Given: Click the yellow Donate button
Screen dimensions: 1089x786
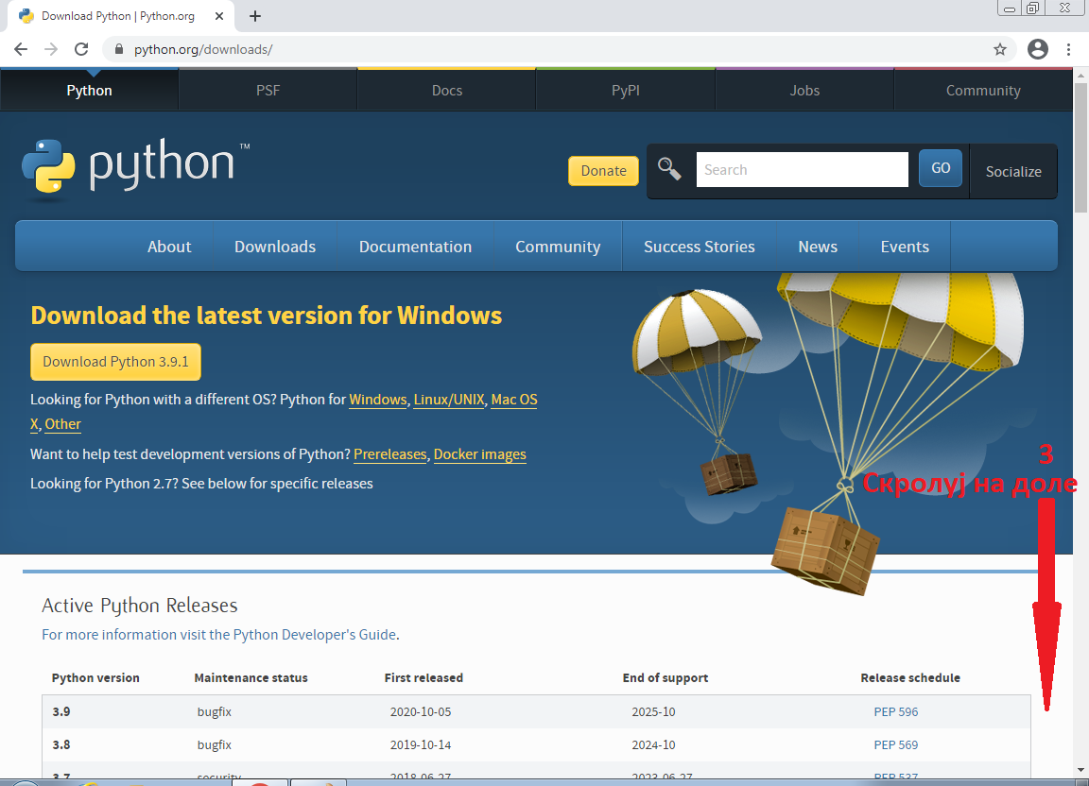Looking at the screenshot, I should [603, 171].
